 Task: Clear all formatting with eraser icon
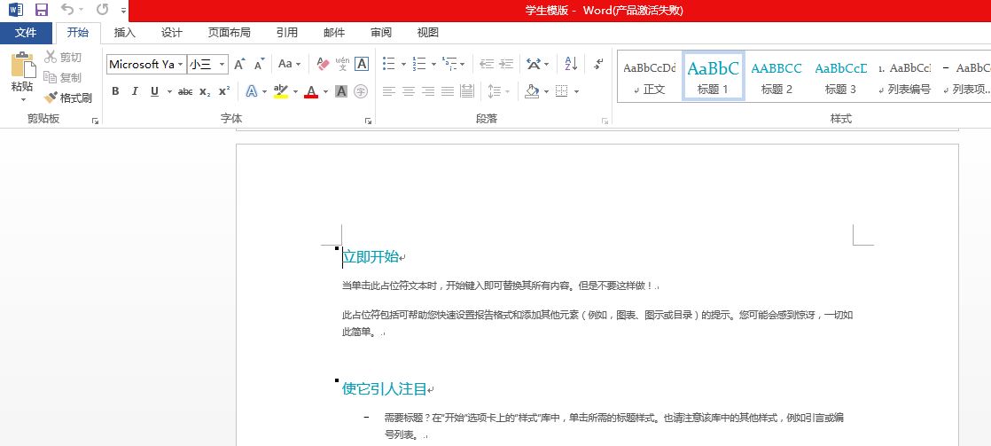323,64
